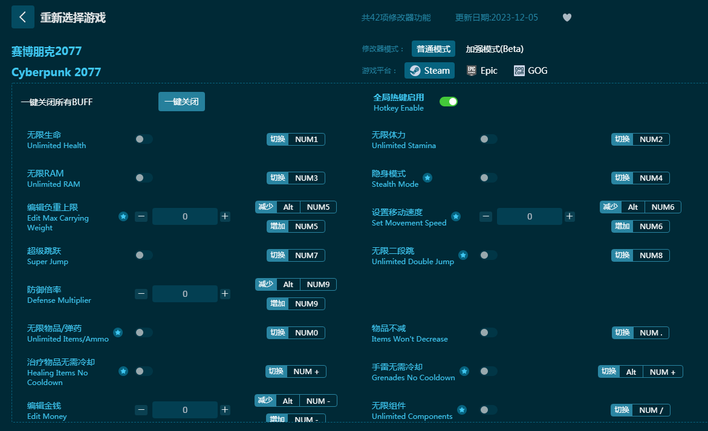Click star icon beside Unlimited Items/Ammo

pos(118,332)
